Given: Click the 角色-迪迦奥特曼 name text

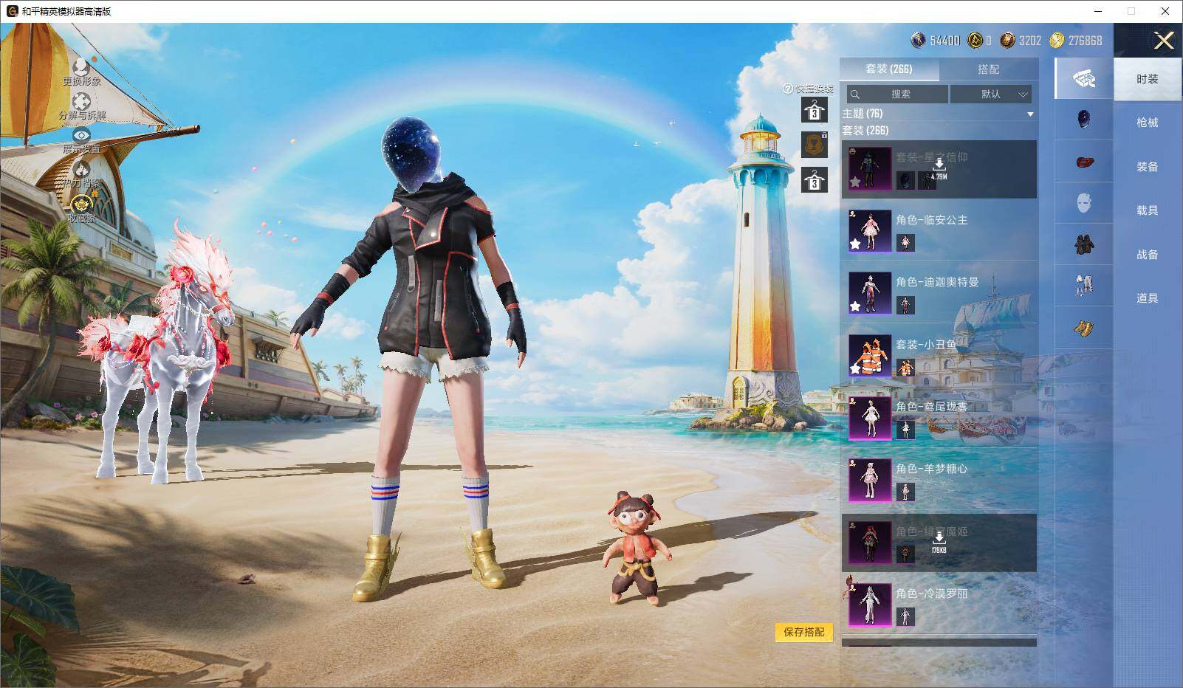Looking at the screenshot, I should point(938,282).
